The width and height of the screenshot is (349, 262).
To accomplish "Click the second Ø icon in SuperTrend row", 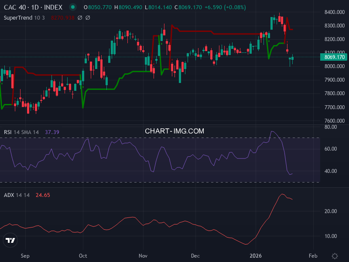I will pyautogui.click(x=87, y=18).
